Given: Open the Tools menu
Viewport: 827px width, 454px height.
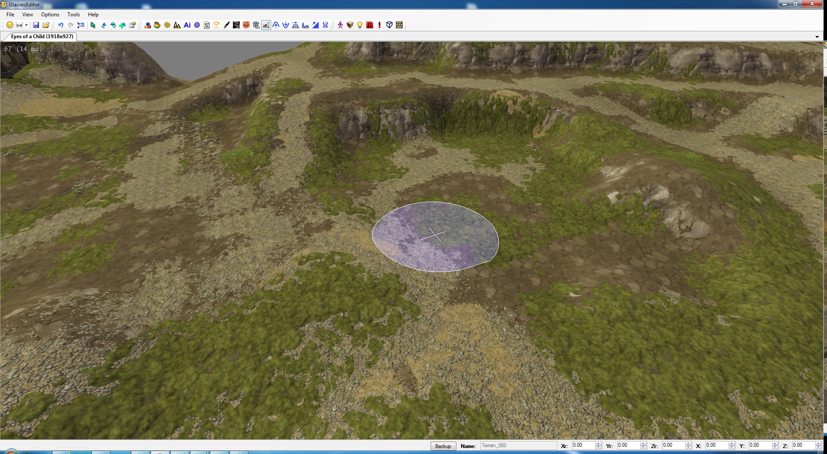Looking at the screenshot, I should click(x=73, y=15).
